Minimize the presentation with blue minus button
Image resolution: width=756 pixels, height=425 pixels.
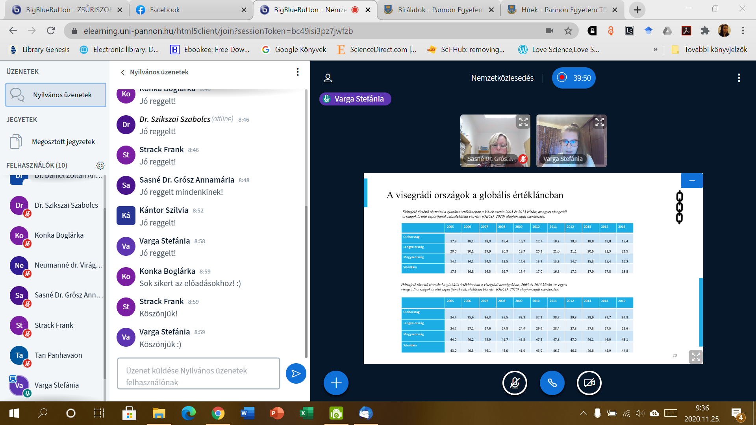[691, 181]
